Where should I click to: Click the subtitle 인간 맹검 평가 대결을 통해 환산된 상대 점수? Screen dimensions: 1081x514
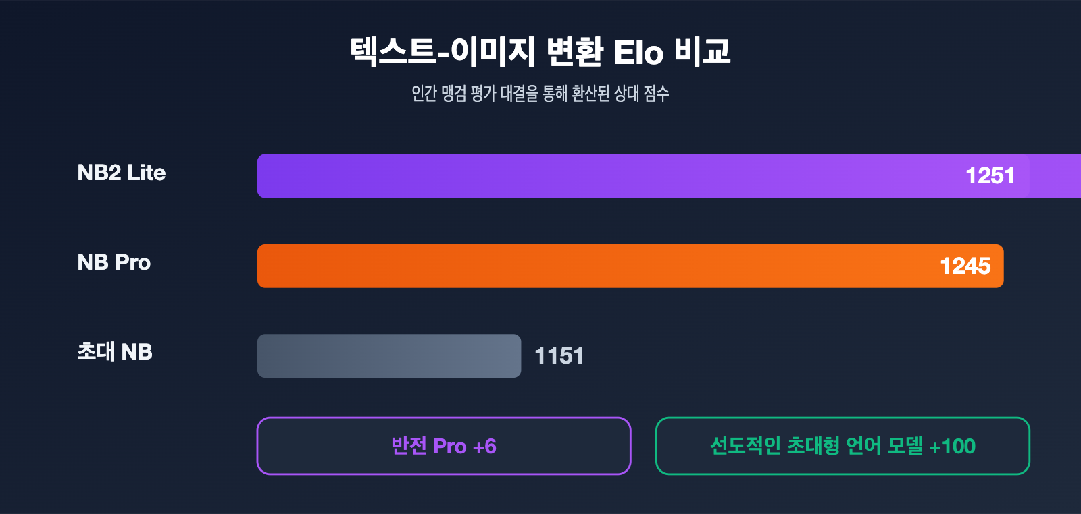[x=540, y=93]
